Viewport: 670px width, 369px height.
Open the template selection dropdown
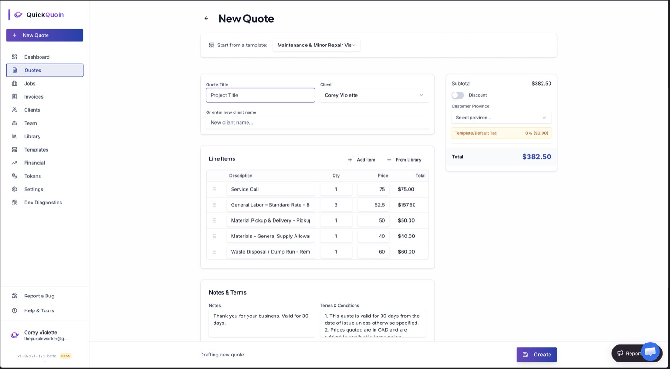[x=316, y=45]
